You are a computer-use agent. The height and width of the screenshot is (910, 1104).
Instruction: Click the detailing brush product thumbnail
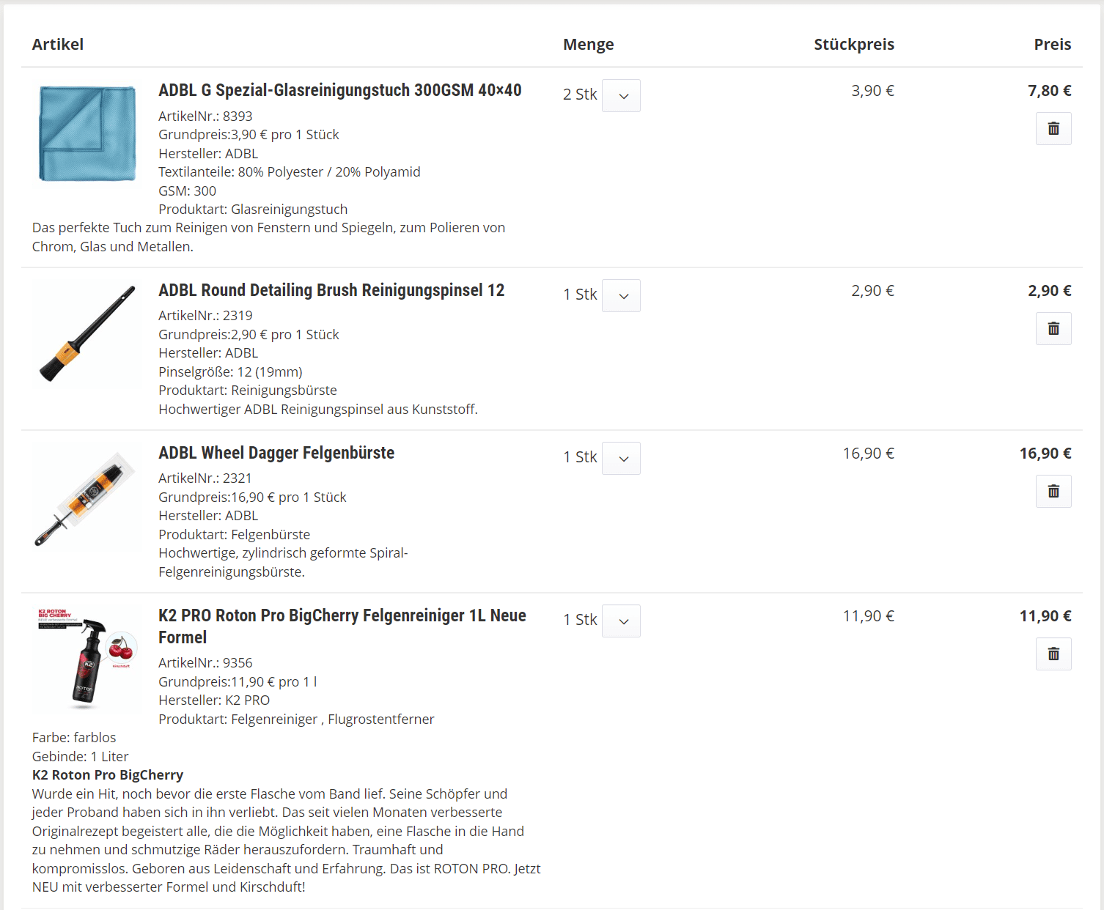[x=87, y=333]
